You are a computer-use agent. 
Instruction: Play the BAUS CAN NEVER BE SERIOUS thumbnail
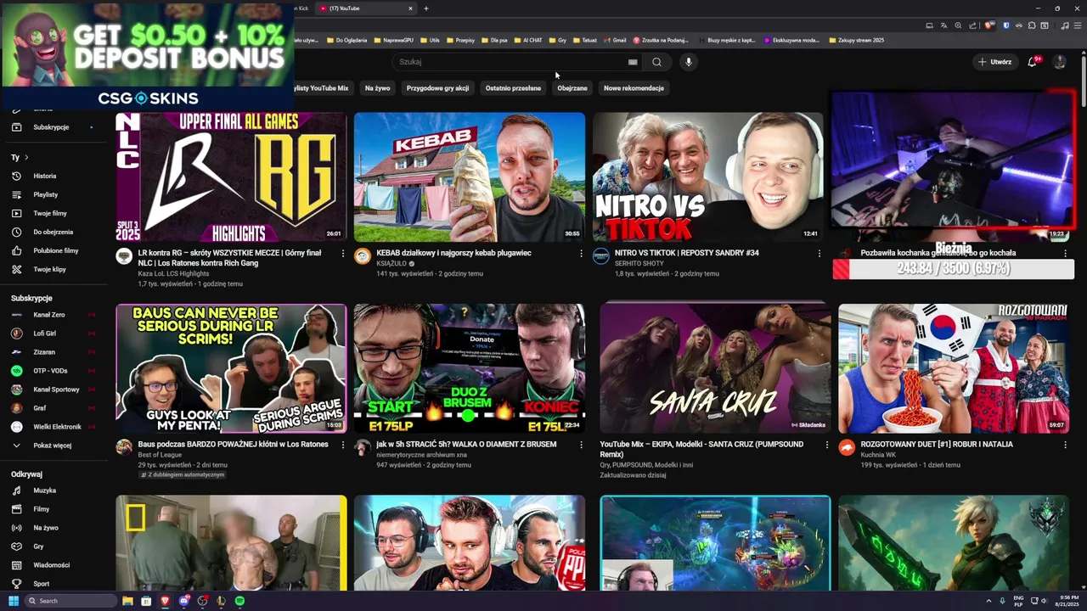[x=231, y=368]
